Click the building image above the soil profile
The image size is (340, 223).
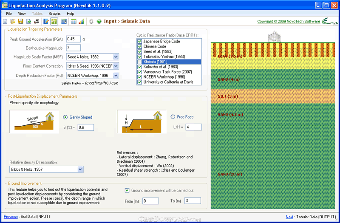[274, 36]
